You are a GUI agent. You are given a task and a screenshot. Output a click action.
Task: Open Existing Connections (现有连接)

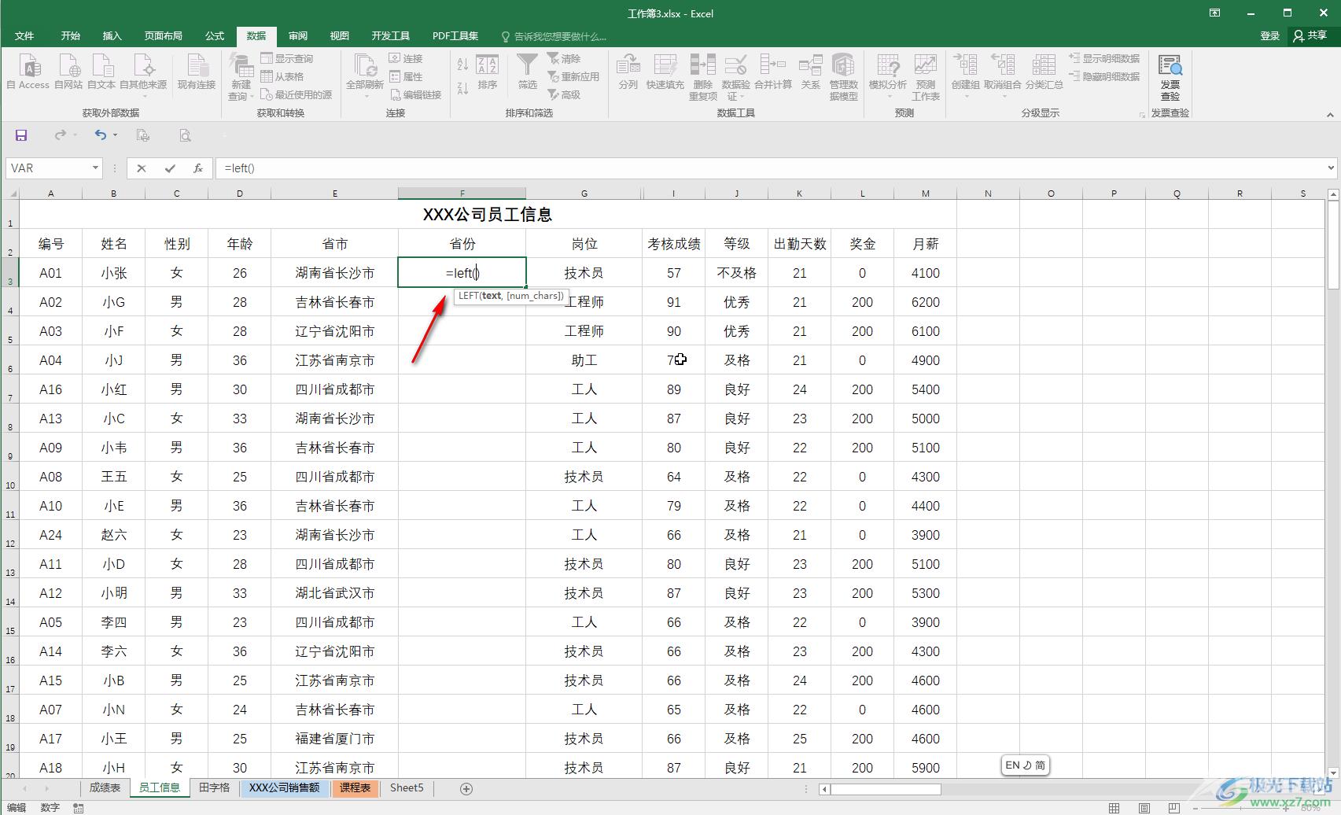(x=196, y=72)
